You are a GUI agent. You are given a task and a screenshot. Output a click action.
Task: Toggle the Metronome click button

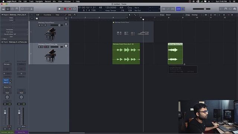click(183, 9)
